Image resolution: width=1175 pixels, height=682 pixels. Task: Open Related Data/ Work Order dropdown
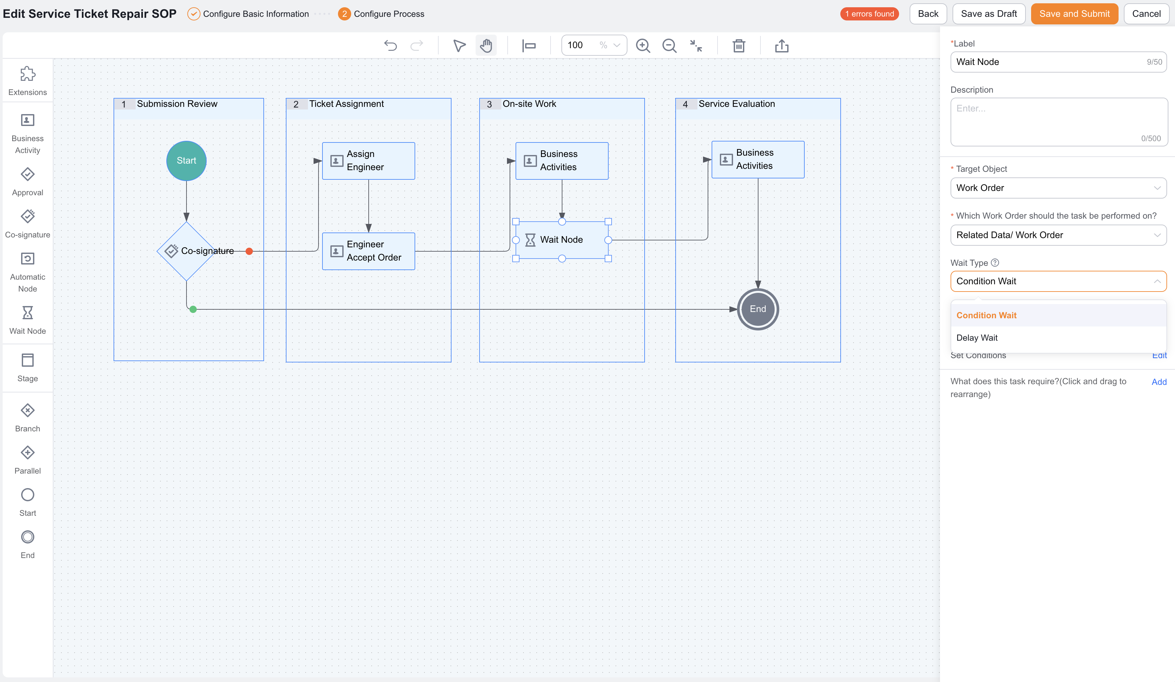pyautogui.click(x=1058, y=235)
